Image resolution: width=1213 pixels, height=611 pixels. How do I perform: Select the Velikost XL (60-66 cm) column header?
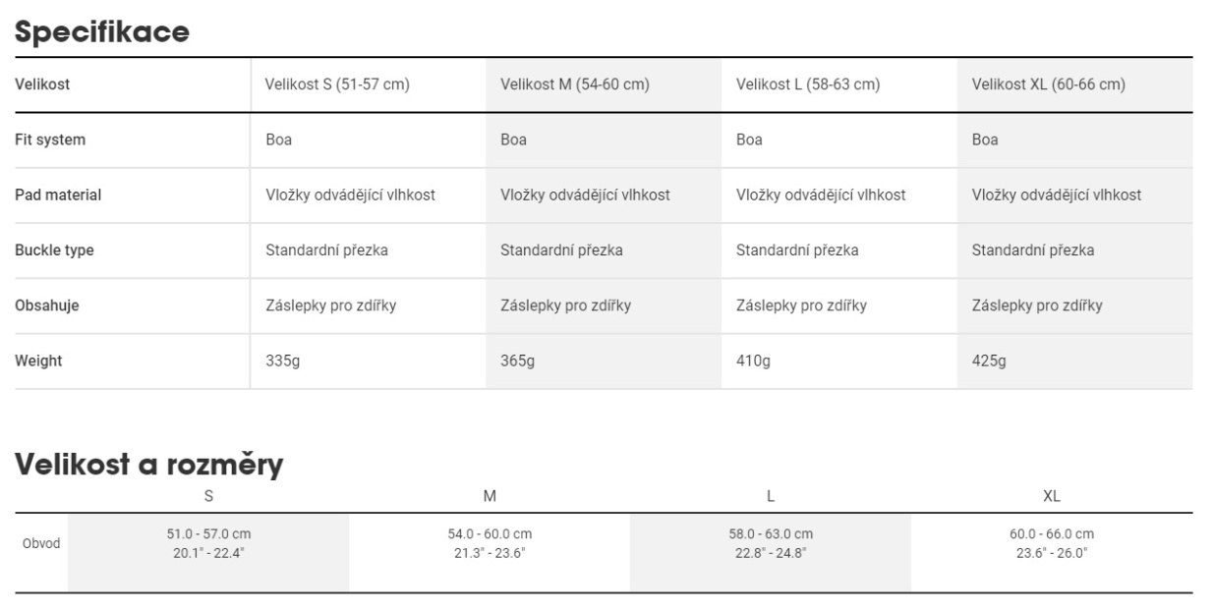point(1048,84)
